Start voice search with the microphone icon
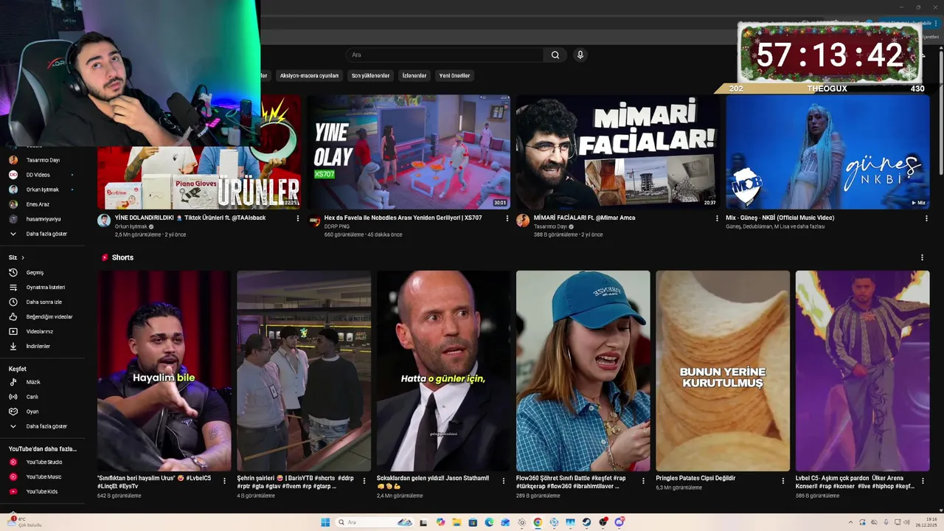Screen dimensions: 944x531 tap(580, 55)
